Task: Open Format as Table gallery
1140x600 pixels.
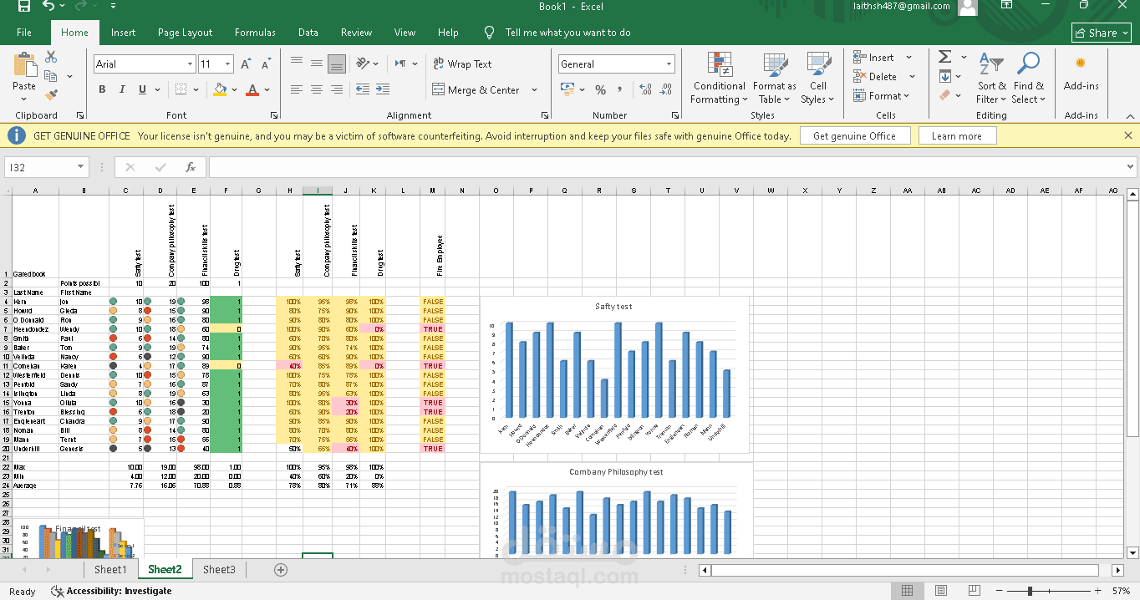Action: (x=774, y=79)
